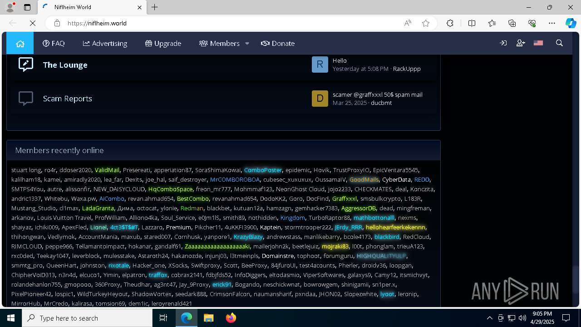The height and width of the screenshot is (327, 581).
Task: Close the Niflheim World tab
Action: (x=139, y=7)
